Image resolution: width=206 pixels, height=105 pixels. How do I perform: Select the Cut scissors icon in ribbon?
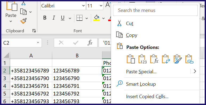coord(23,3)
